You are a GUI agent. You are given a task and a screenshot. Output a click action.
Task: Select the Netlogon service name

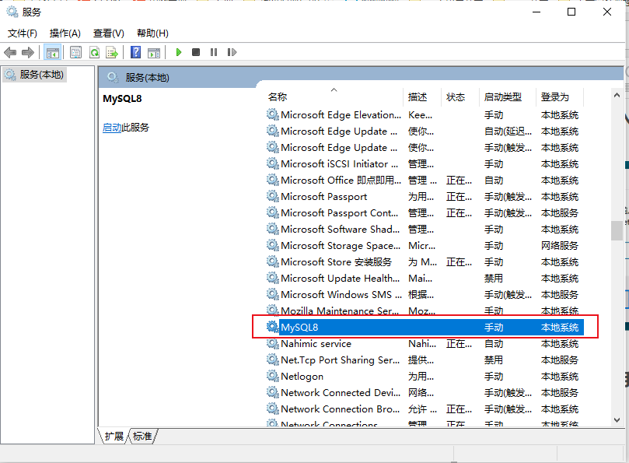[x=302, y=377]
